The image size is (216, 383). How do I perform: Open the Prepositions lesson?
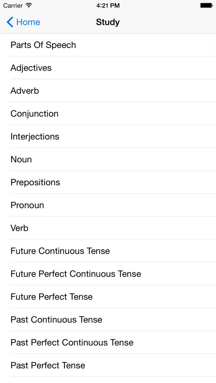click(x=35, y=182)
